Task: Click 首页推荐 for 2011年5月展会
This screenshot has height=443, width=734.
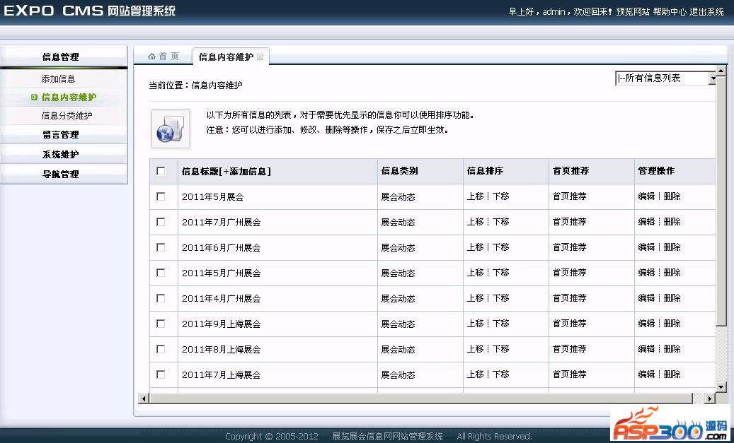Action: [569, 196]
